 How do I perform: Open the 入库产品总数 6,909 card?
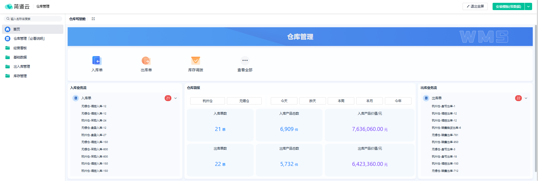pyautogui.click(x=289, y=125)
